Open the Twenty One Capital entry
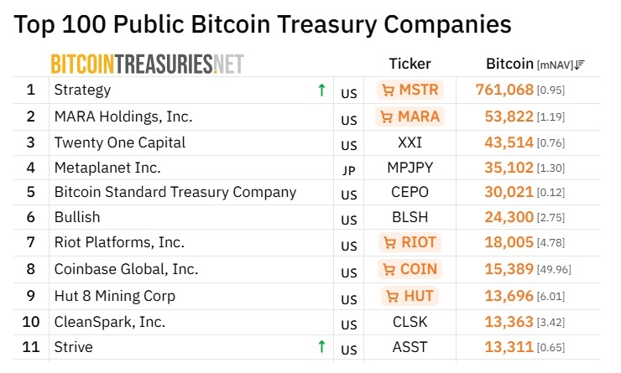The height and width of the screenshot is (373, 621). pyautogui.click(x=119, y=142)
